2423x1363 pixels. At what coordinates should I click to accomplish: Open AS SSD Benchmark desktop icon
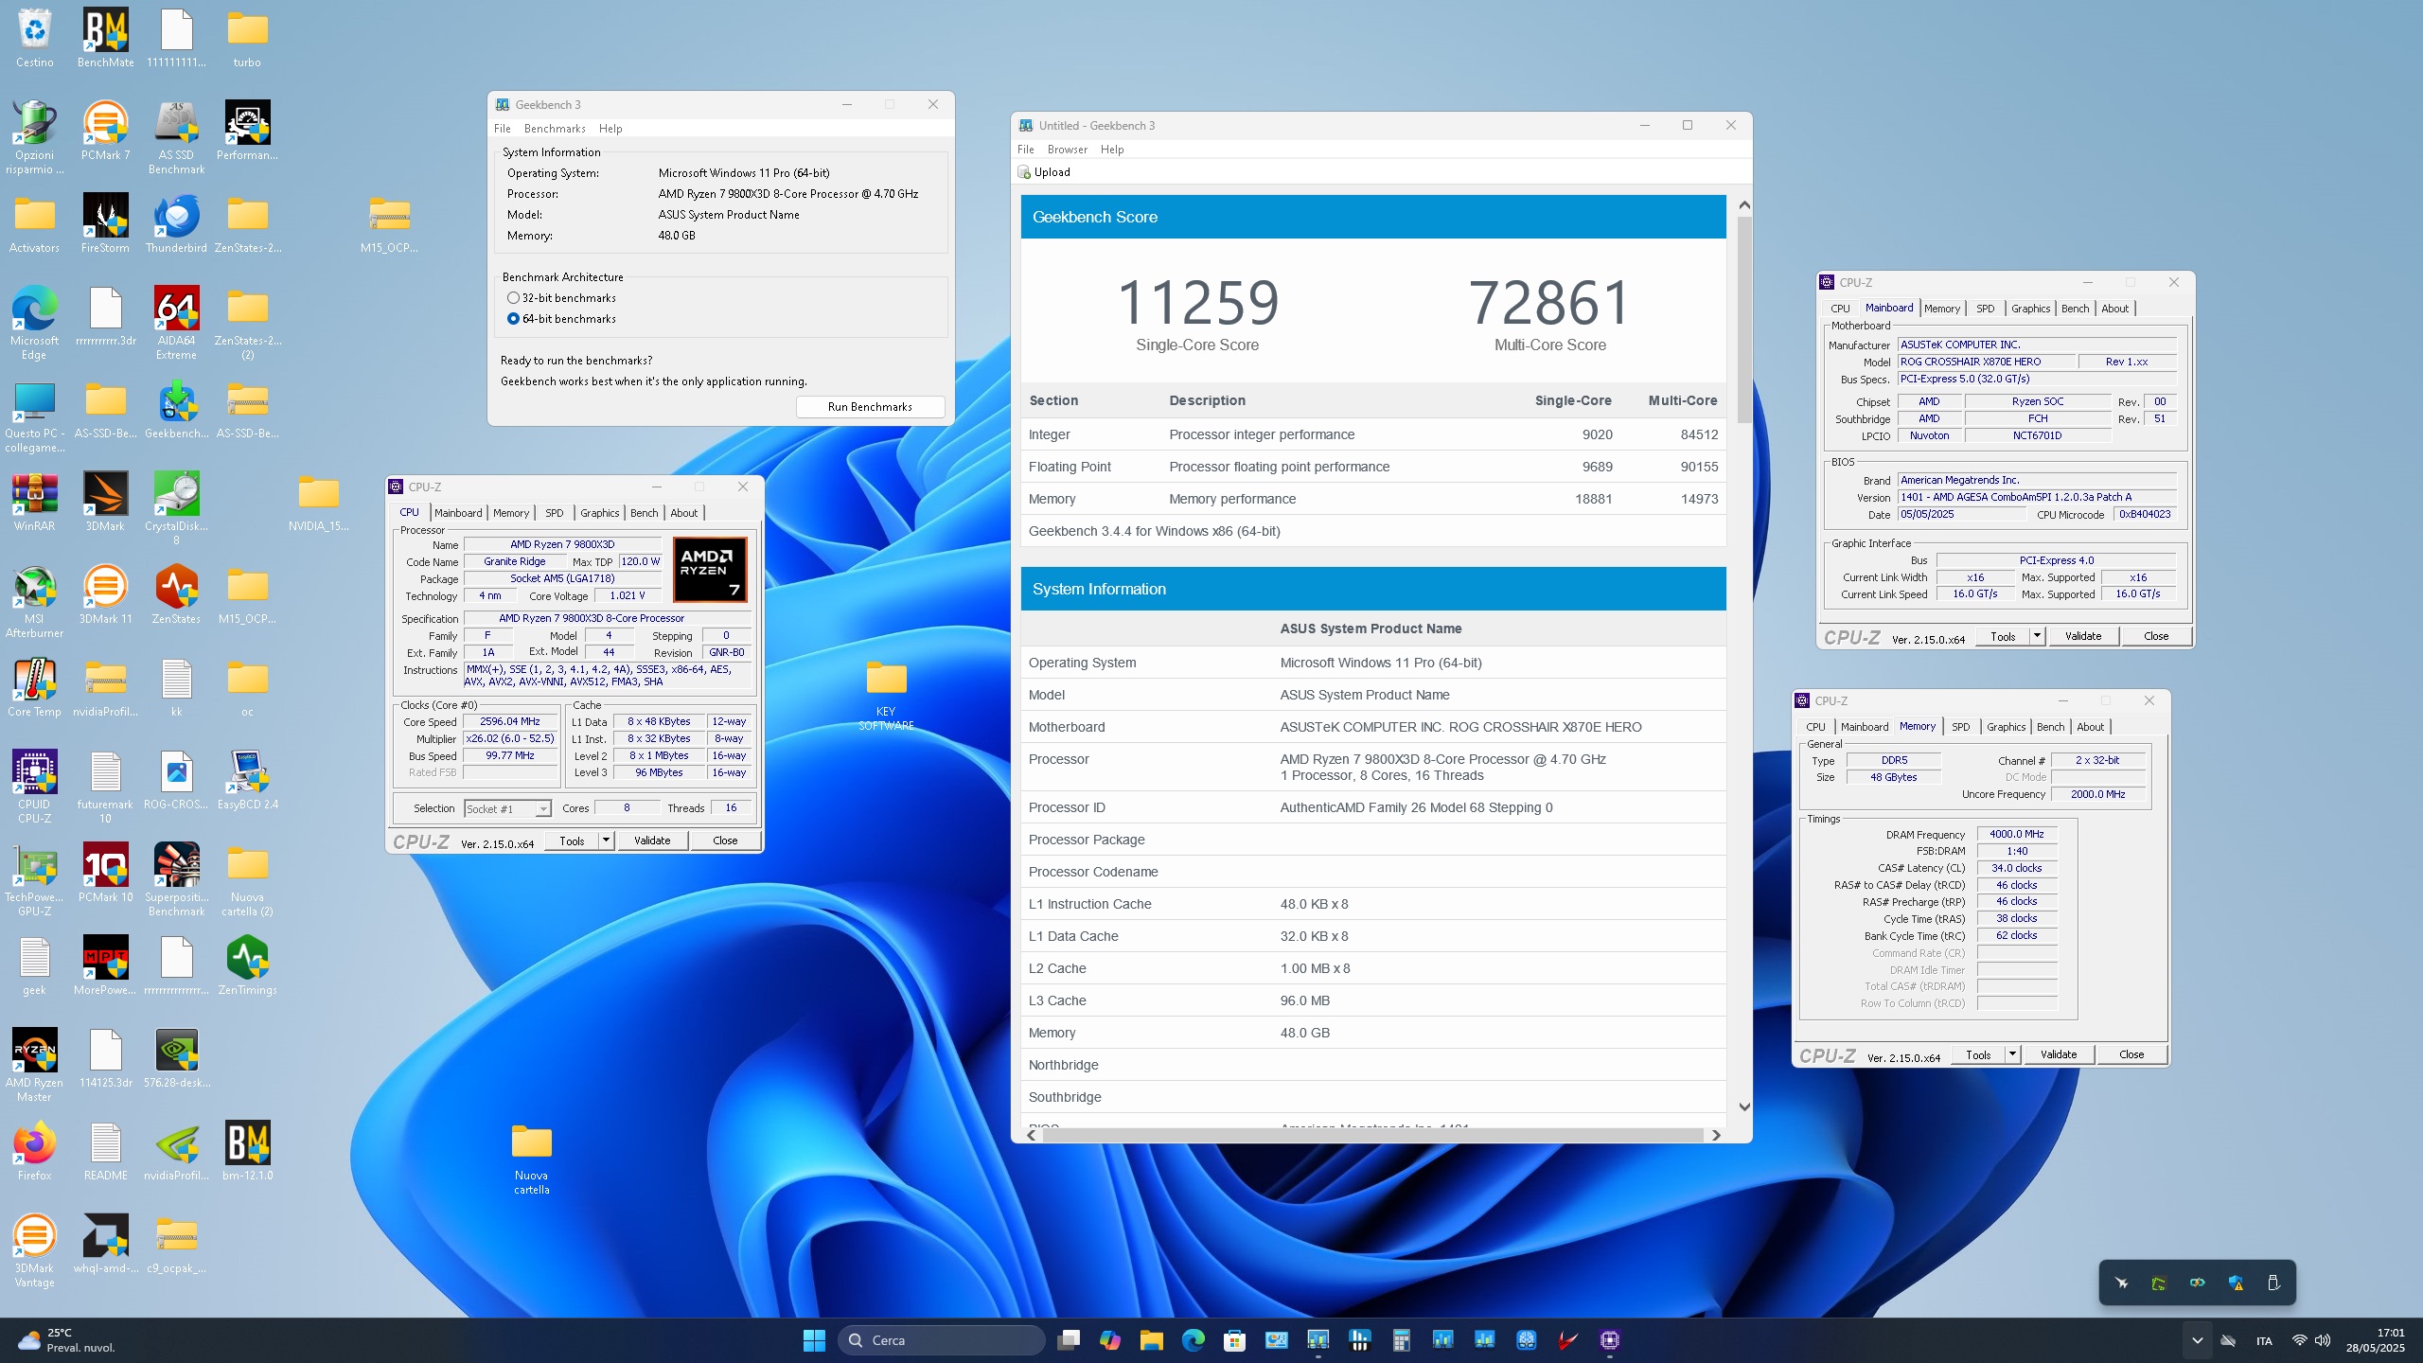176,137
